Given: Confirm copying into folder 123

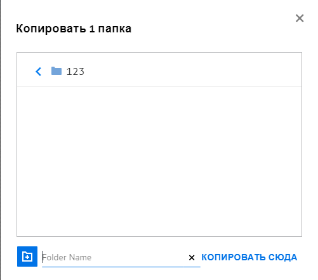Looking at the screenshot, I should click(249, 257).
